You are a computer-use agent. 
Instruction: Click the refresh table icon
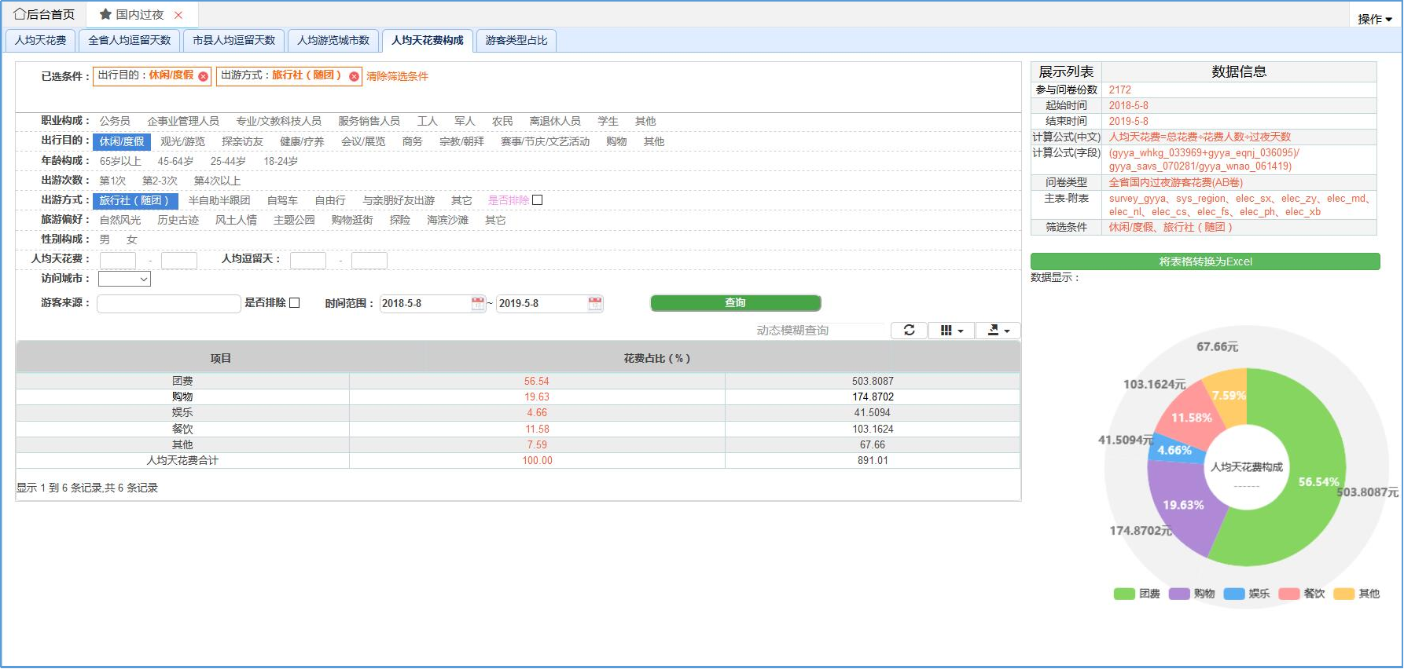coord(909,331)
